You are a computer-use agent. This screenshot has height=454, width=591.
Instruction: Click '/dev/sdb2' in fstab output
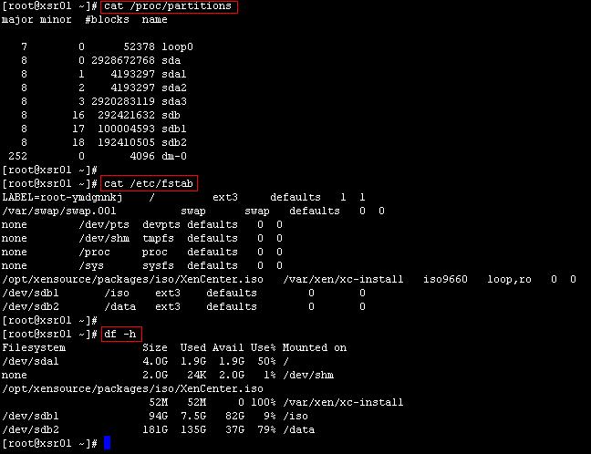[x=30, y=306]
